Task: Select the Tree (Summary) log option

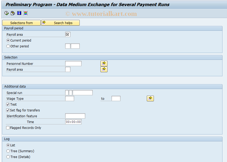Action: pyautogui.click(x=8, y=151)
